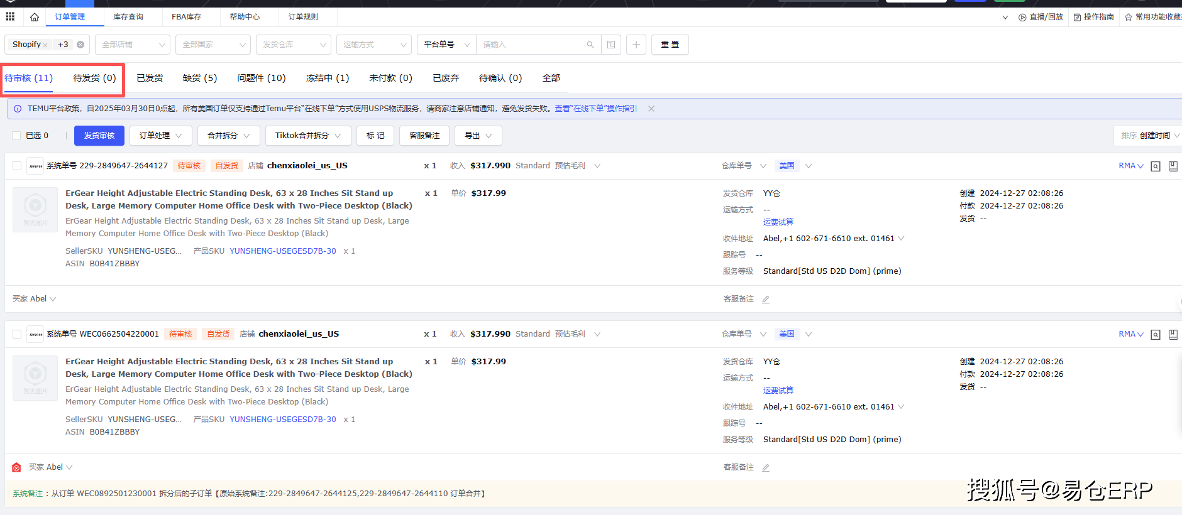Check the box for order 229-2849647-2644127

tap(17, 166)
